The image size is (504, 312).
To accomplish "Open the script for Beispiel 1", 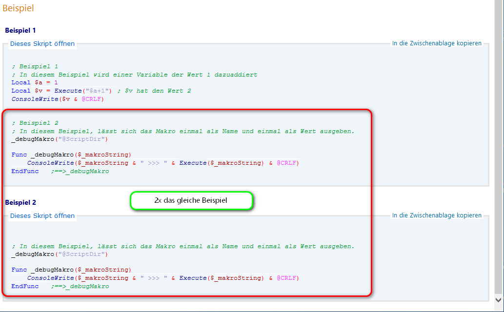I will point(42,44).
